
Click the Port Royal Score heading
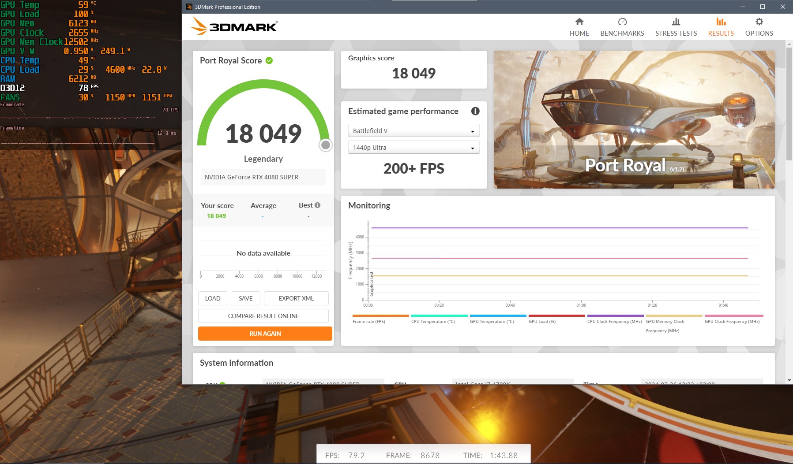point(231,60)
